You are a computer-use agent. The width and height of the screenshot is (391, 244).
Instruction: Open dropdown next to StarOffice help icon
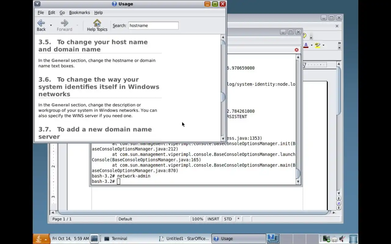(311, 38)
